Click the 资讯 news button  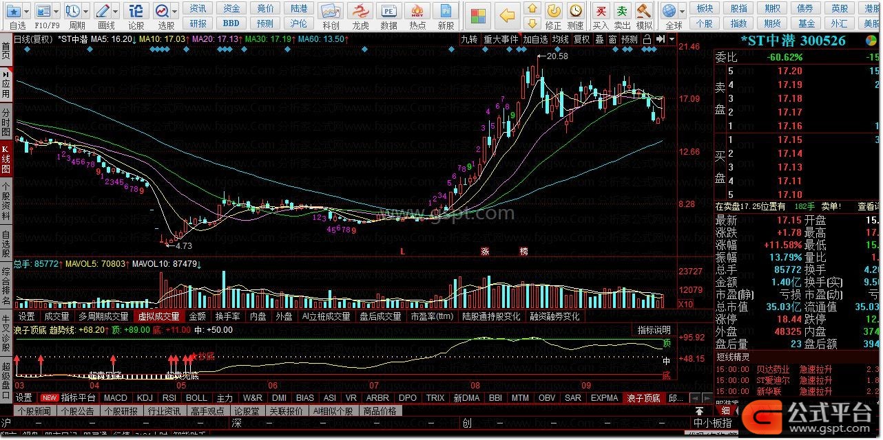pos(198,8)
